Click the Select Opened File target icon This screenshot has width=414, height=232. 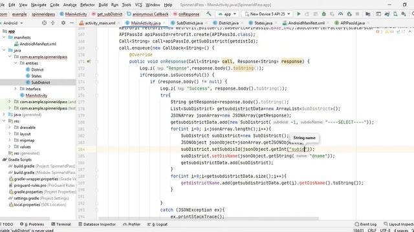44,23
